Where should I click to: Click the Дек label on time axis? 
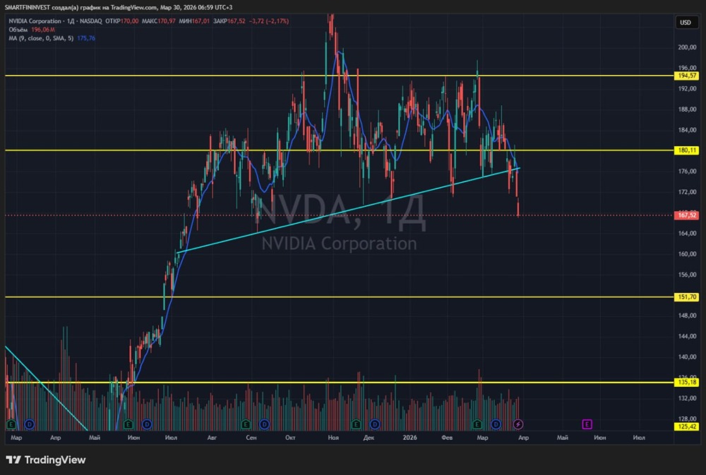tap(369, 438)
